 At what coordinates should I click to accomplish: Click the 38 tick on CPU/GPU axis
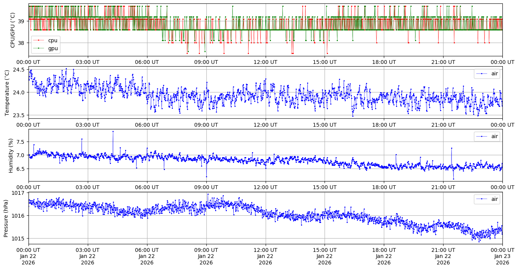pyautogui.click(x=21, y=43)
